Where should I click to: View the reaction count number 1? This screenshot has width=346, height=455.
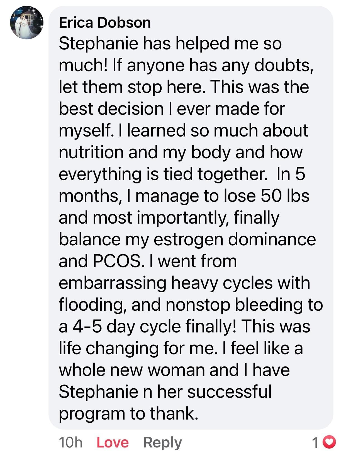(315, 443)
